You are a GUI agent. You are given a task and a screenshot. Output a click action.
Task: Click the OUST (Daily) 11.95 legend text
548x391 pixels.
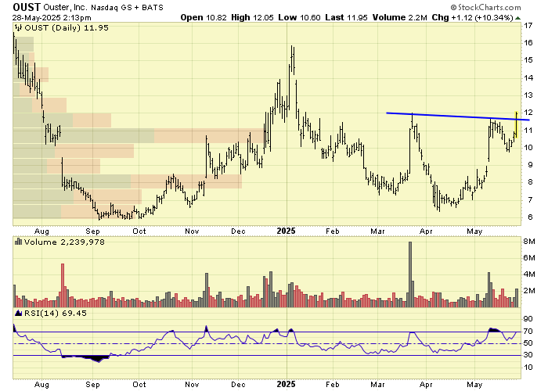[x=67, y=27]
